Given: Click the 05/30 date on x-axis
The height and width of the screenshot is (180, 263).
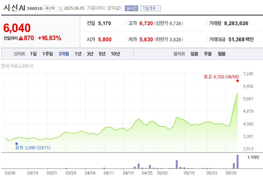Looking at the screenshot, I should pyautogui.click(x=231, y=173).
